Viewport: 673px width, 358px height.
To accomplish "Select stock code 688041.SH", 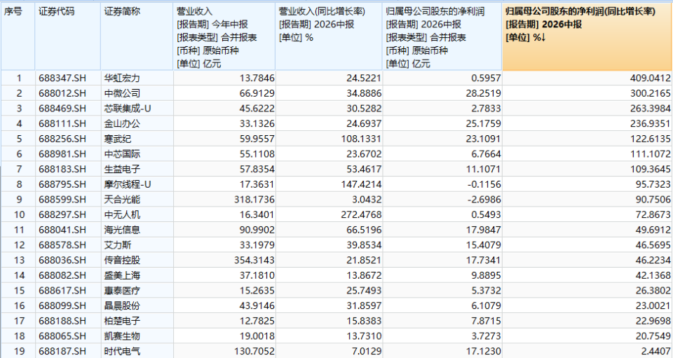I will click(x=62, y=230).
